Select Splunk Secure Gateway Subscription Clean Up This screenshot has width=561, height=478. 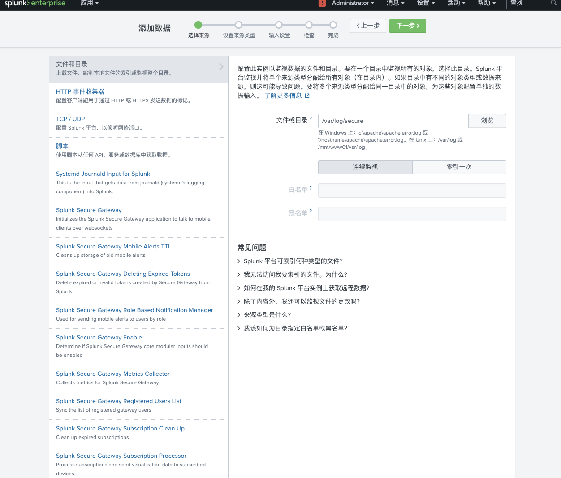click(139, 433)
